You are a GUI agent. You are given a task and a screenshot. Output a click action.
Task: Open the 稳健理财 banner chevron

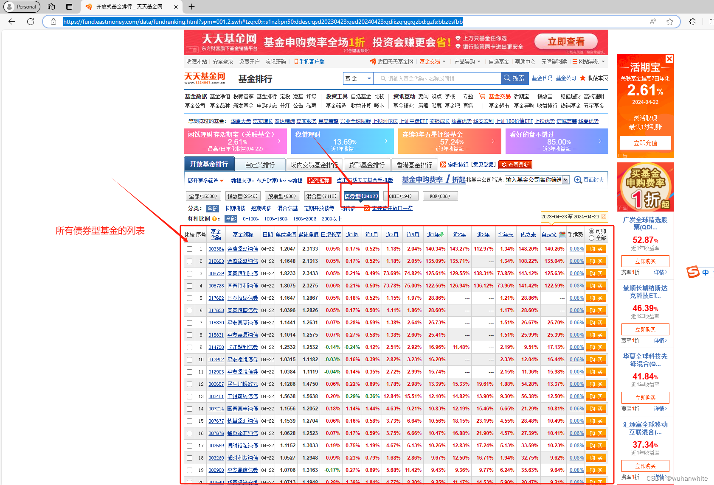386,141
